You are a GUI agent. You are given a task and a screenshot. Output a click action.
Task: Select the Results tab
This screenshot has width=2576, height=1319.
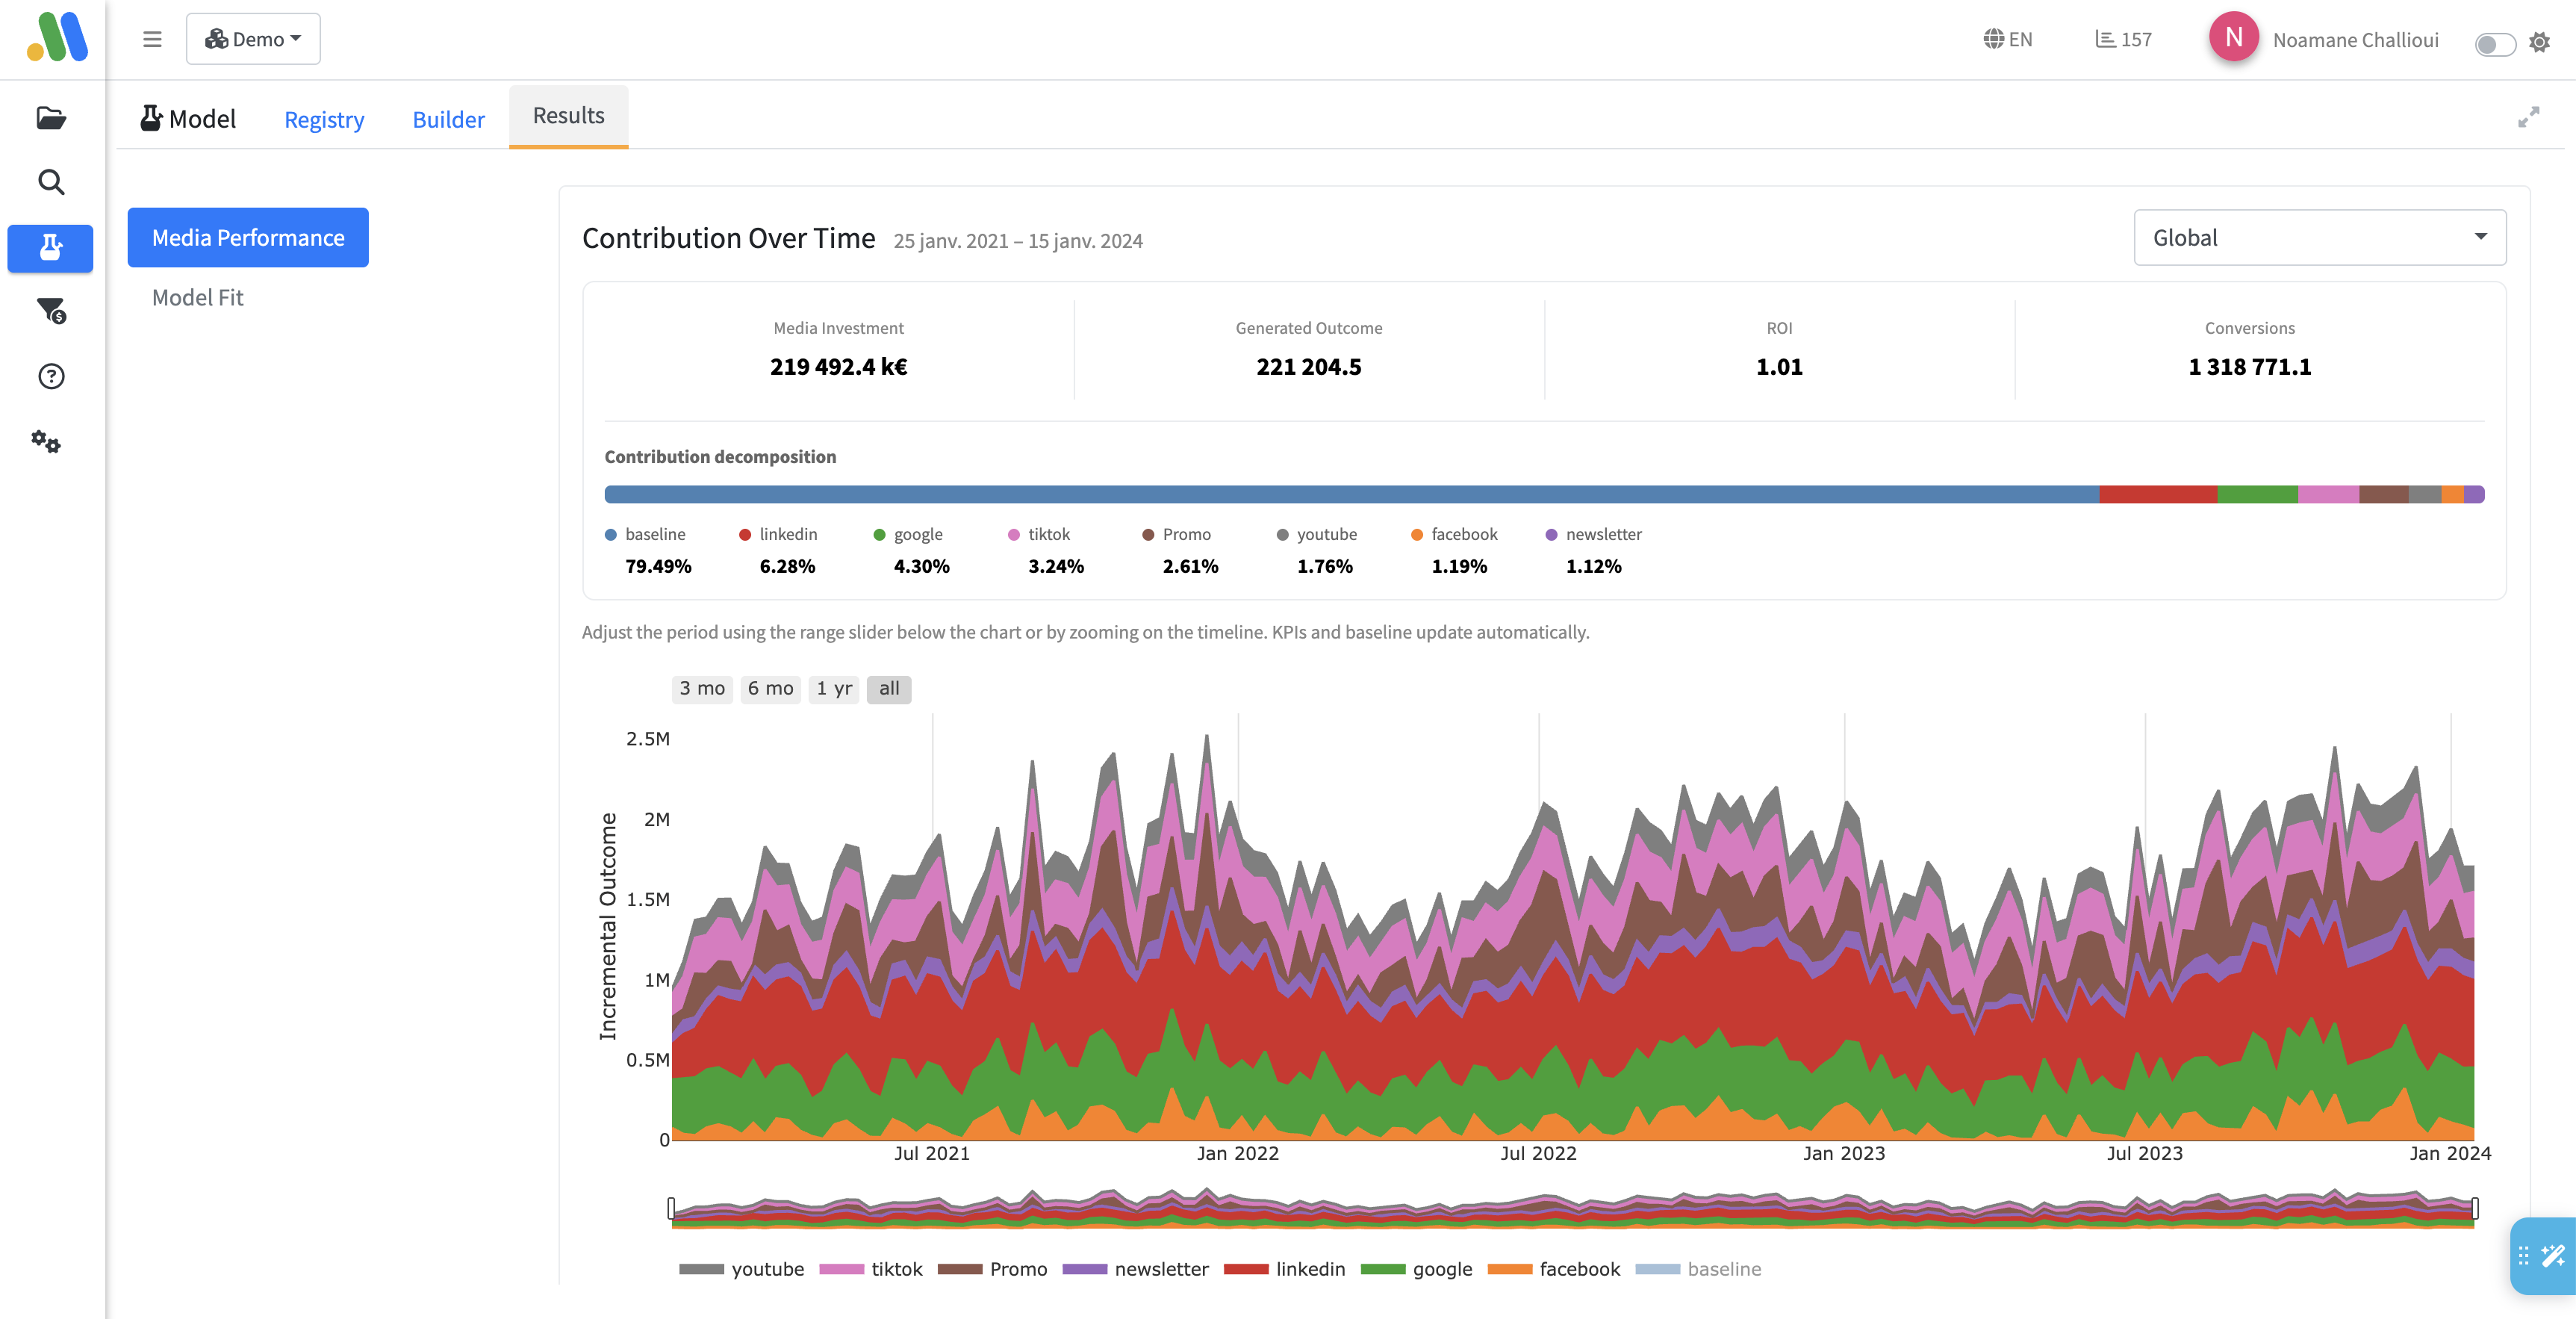[x=568, y=116]
